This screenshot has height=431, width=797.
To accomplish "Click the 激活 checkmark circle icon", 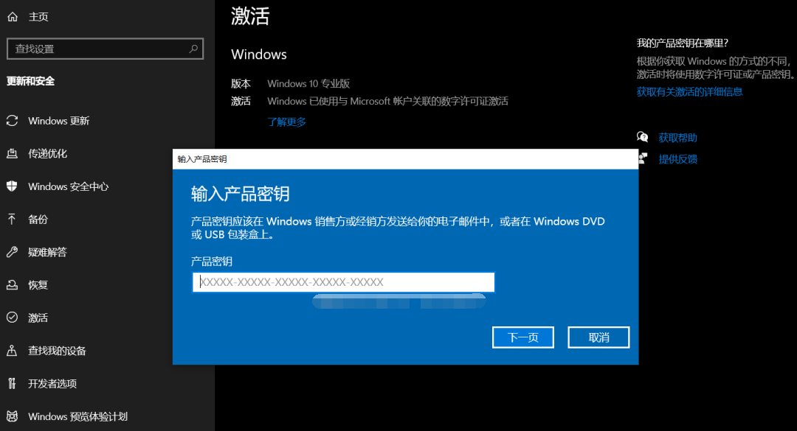I will point(13,318).
